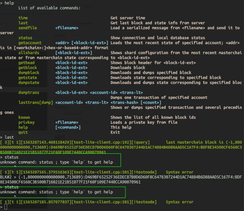Click the 'lasttrans[dump]' command entry
The image size is (244, 211).
tap(36, 103)
